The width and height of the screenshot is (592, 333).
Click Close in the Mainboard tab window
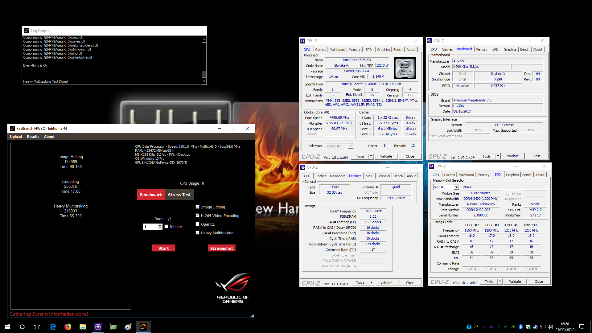point(536,156)
